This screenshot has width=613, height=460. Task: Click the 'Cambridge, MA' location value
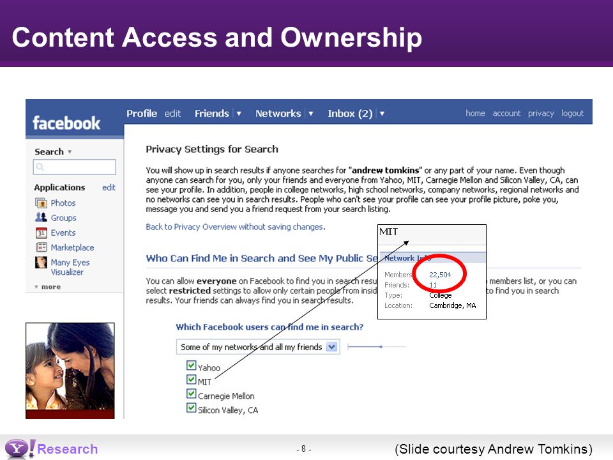tap(452, 305)
